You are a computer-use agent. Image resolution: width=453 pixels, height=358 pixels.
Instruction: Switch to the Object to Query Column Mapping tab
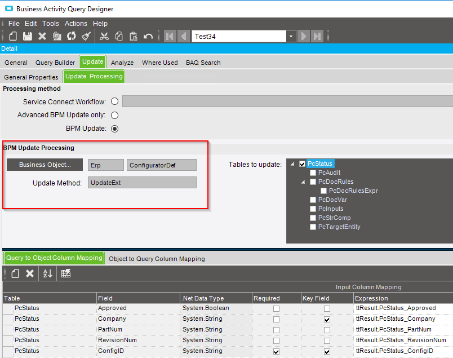[x=157, y=259]
